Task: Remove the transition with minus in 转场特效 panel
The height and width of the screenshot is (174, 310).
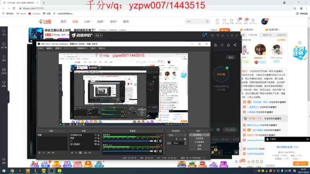Action: click(181, 139)
